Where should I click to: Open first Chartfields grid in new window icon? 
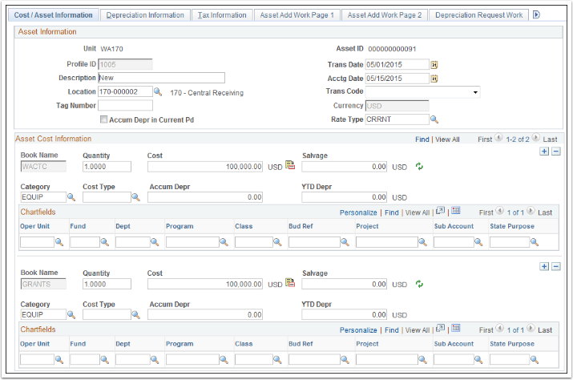(x=440, y=211)
